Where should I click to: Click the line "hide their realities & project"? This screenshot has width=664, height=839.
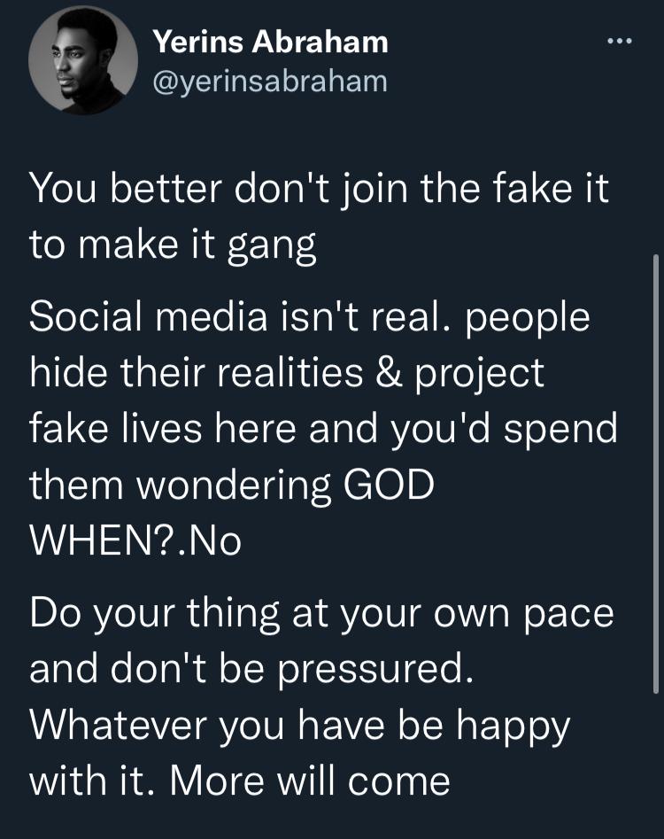click(x=288, y=373)
